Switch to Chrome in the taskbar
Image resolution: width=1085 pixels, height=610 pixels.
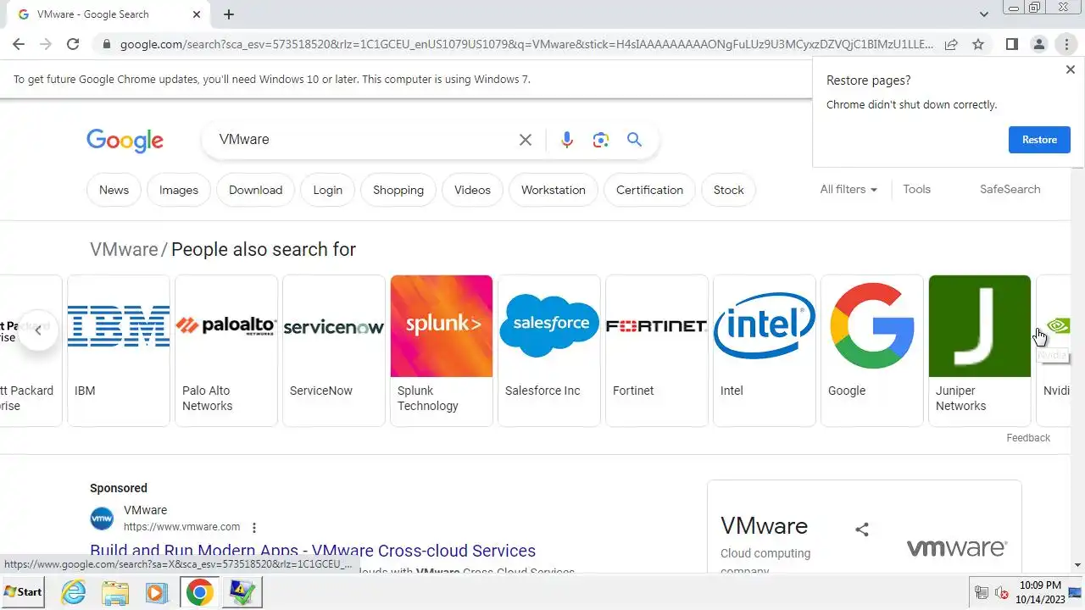click(200, 591)
